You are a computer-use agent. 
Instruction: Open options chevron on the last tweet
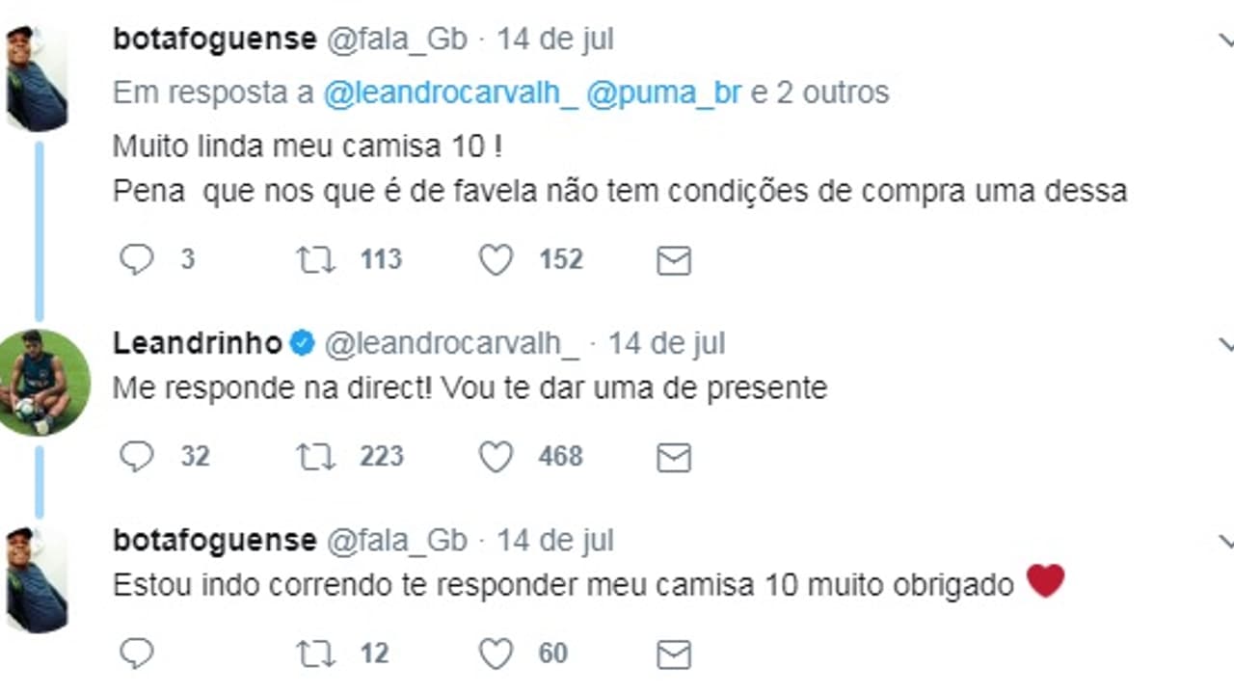click(x=1225, y=541)
